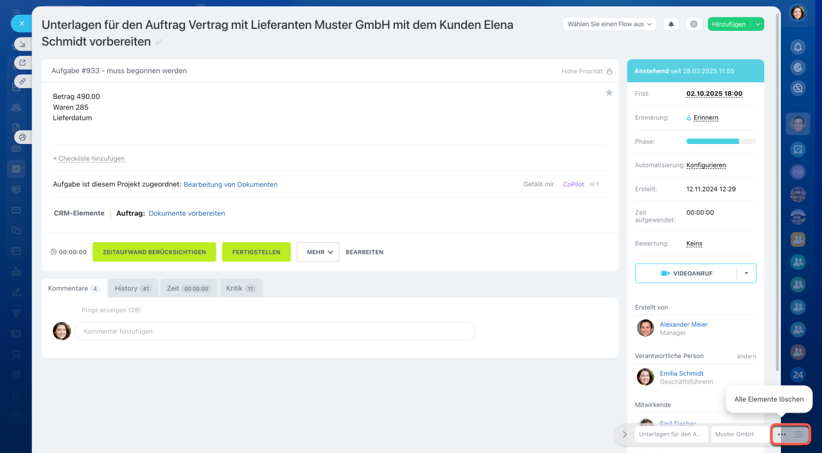Image resolution: width=822 pixels, height=453 pixels.
Task: Click the bell mute icon in header
Action: point(671,24)
